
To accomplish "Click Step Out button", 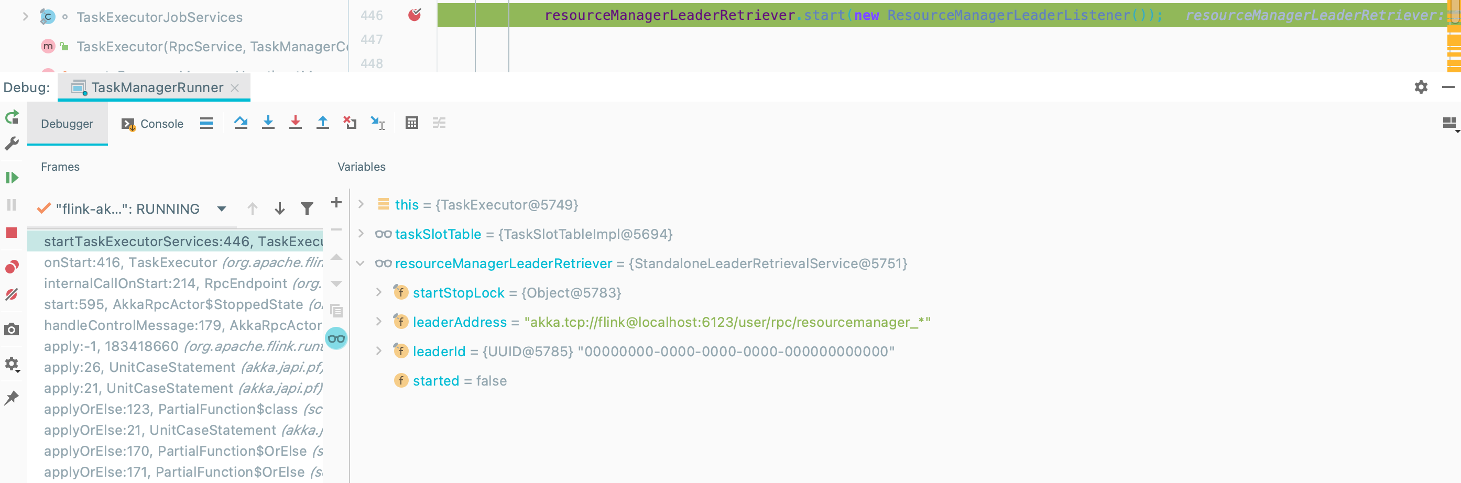I will coord(323,123).
